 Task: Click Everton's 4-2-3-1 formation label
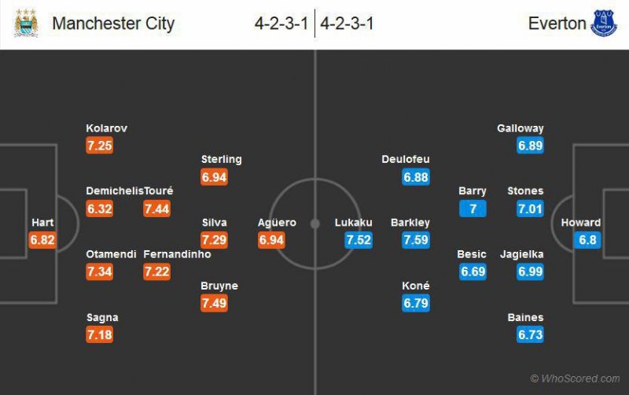[347, 24]
